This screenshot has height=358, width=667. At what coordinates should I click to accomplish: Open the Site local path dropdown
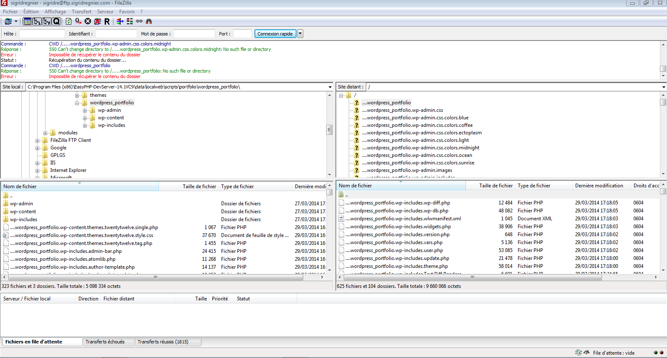click(x=330, y=87)
